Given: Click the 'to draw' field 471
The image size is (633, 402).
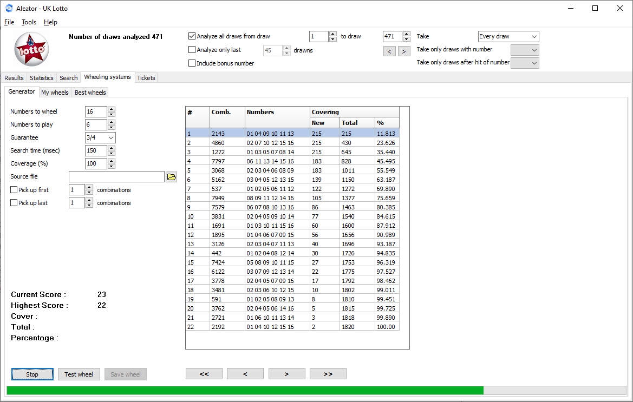Looking at the screenshot, I should point(393,36).
